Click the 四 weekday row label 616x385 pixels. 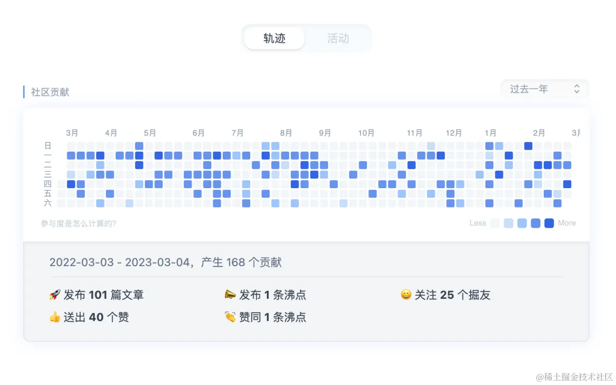(48, 184)
